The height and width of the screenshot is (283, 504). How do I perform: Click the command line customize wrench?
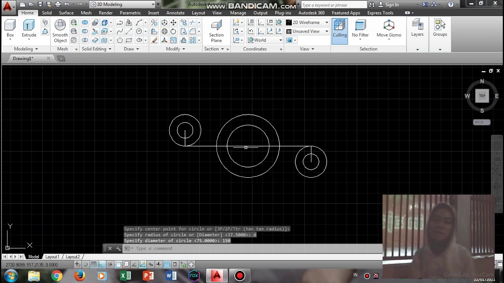[118, 248]
